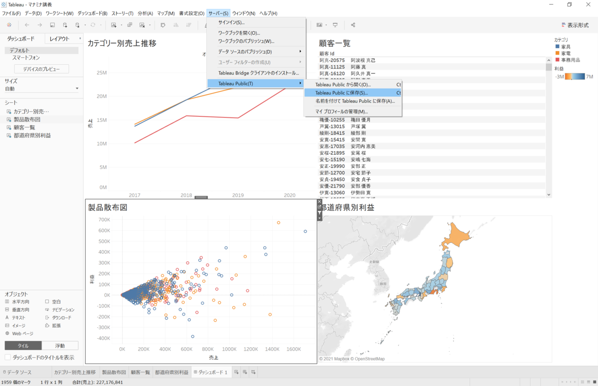Open the サイズ dropdown set to 自動
Screen dimensions: 598x386
[x=41, y=89]
